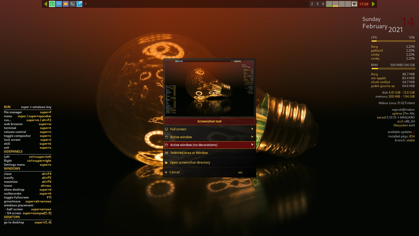Click the monitor icon beside Full screen
The width and height of the screenshot is (419, 236).
(167, 129)
